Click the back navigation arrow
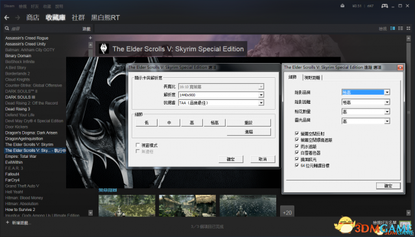Screen dimensions: 415x237 [x=7, y=18]
